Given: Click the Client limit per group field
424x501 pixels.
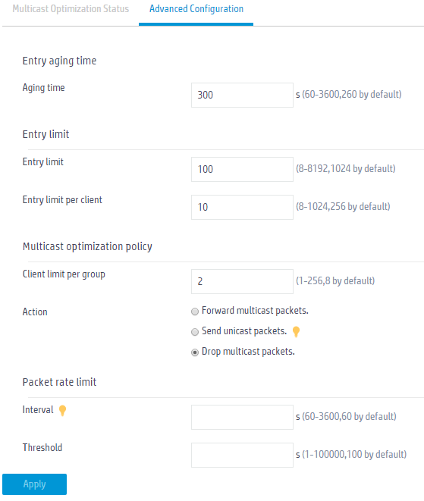Looking at the screenshot, I should point(242,281).
